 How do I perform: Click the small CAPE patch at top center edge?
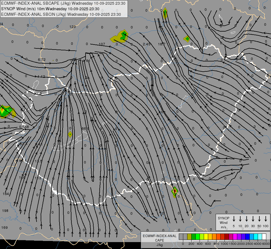(x=165, y=13)
